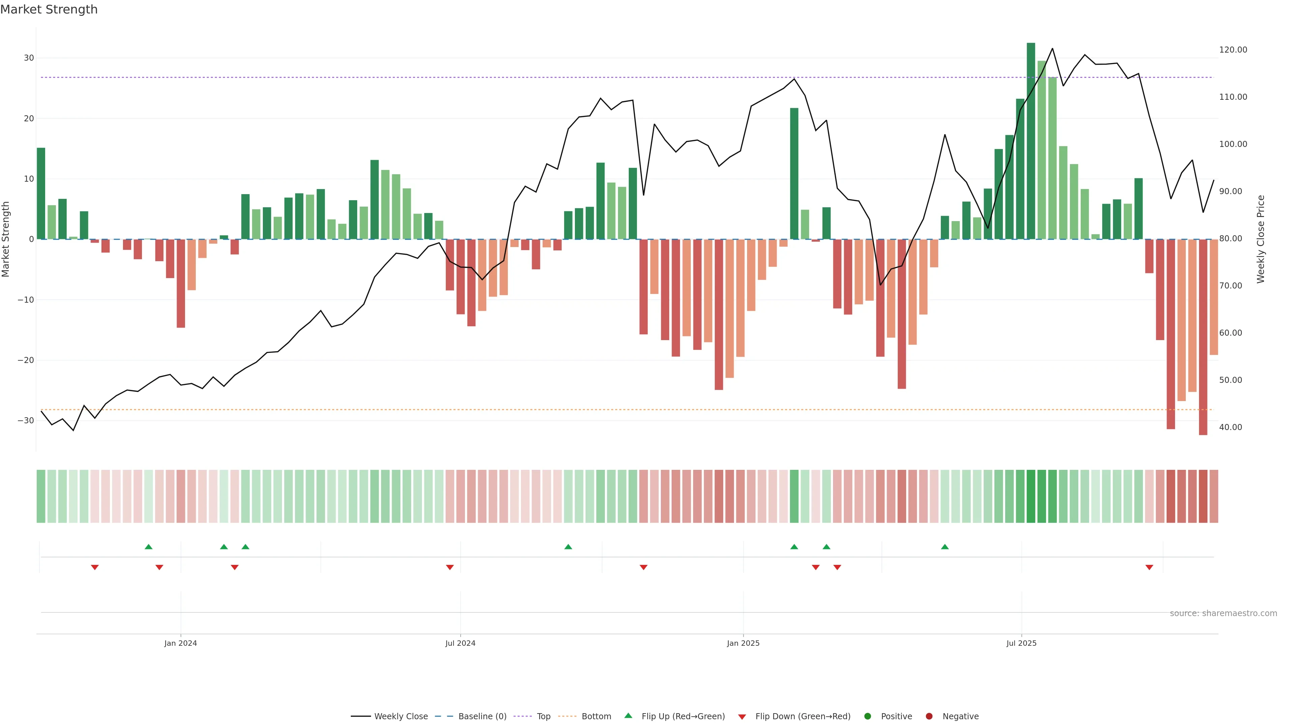The image size is (1294, 728).
Task: Toggle the Top dotted line legend entry
Action: click(x=543, y=716)
